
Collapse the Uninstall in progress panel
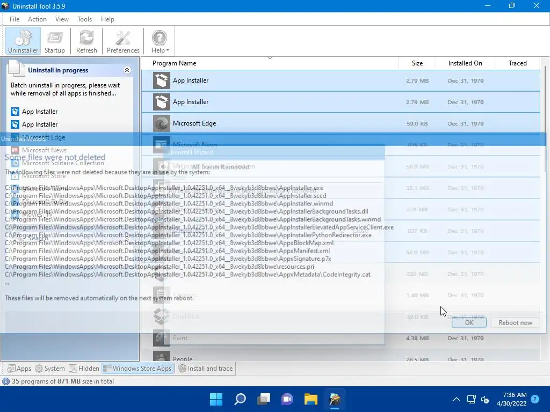pos(127,70)
